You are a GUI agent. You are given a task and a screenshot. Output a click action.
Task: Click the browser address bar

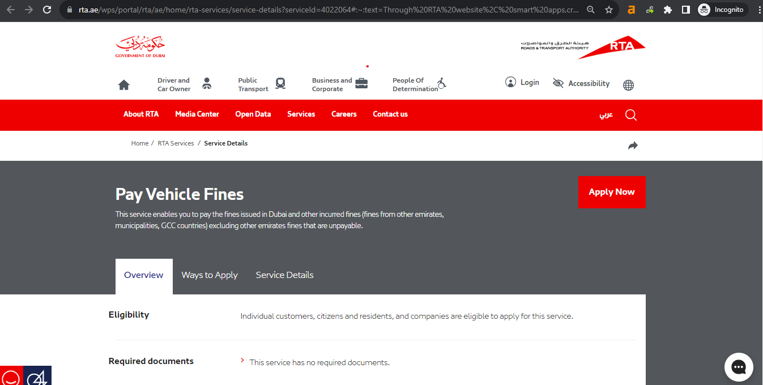329,10
